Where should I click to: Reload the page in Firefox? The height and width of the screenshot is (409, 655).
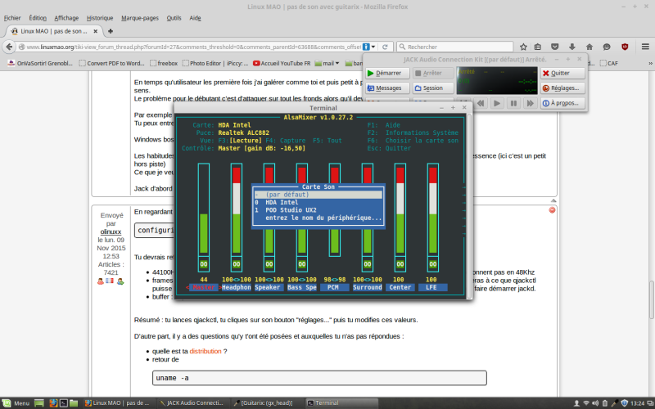(x=385, y=47)
